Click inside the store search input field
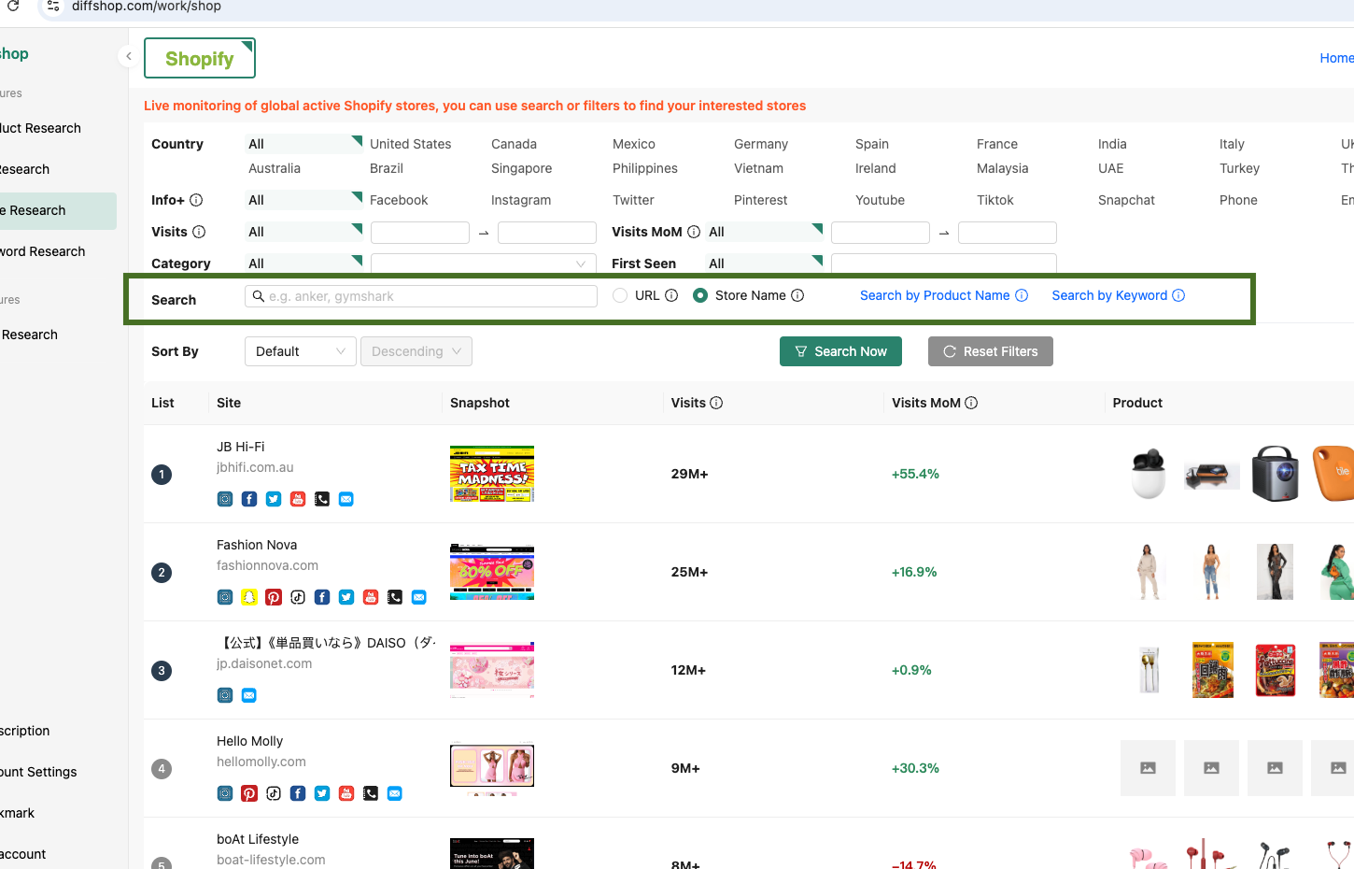The image size is (1354, 869). (x=420, y=295)
